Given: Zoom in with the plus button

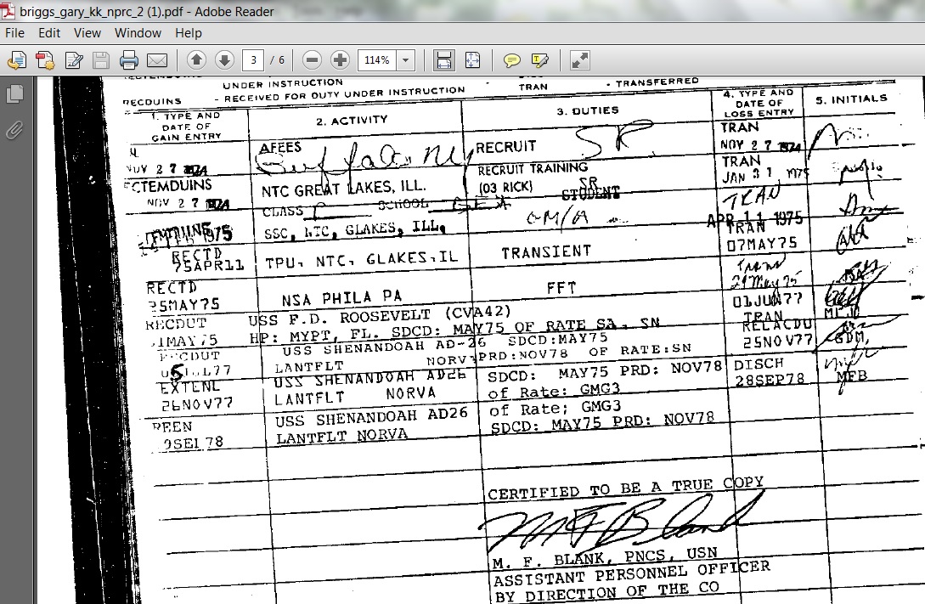Looking at the screenshot, I should click(x=340, y=60).
